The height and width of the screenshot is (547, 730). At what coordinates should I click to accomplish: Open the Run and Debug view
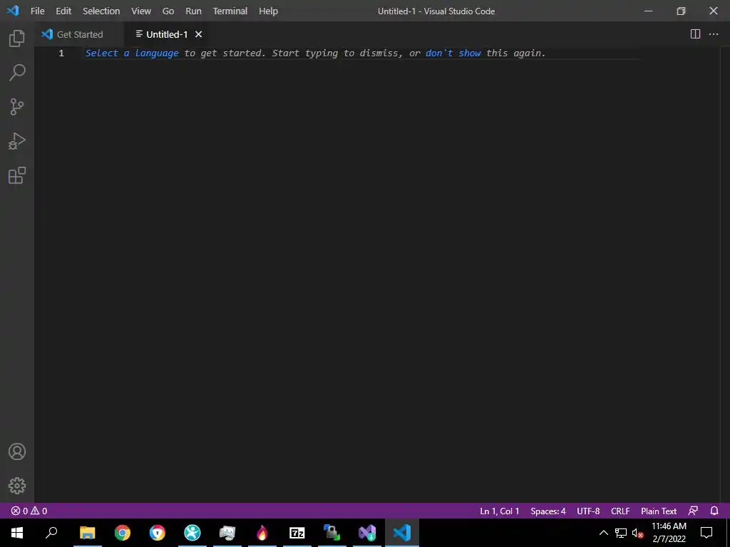pos(17,141)
